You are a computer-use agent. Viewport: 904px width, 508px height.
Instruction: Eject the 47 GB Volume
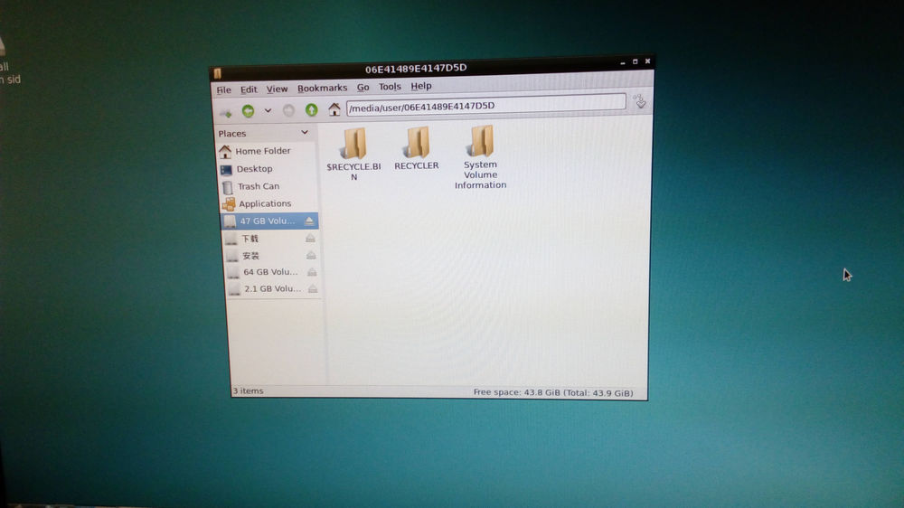click(309, 221)
